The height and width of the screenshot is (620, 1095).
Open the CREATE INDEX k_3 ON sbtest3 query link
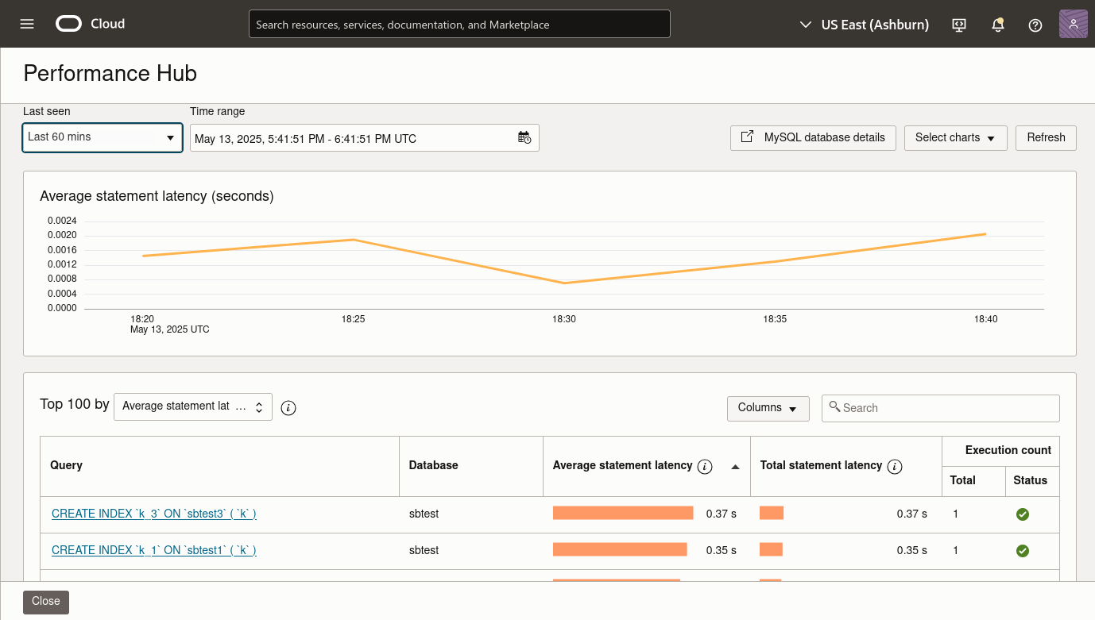pos(153,514)
